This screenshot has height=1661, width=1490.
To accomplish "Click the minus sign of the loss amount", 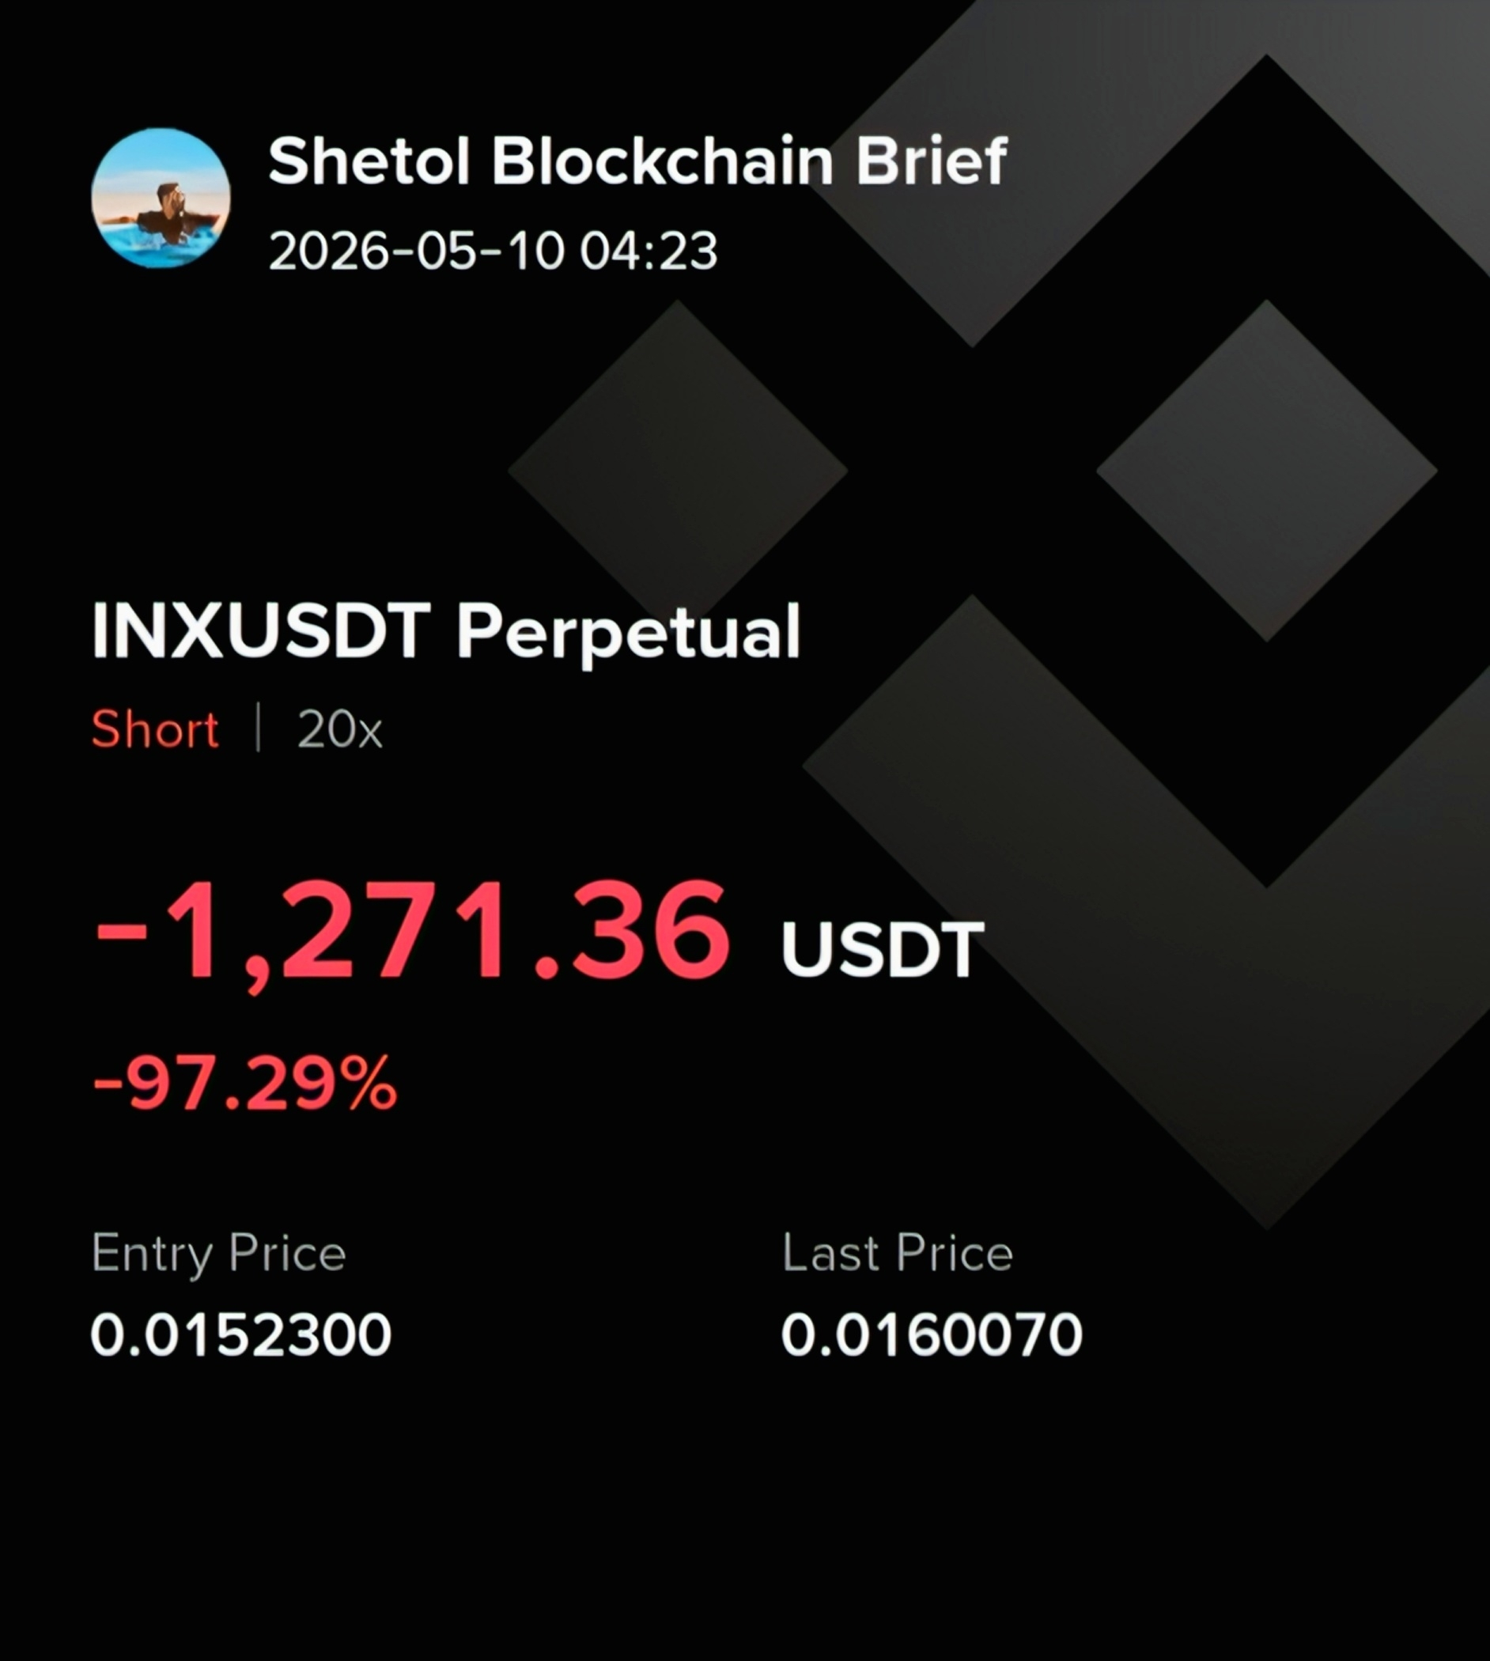I will pos(120,933).
